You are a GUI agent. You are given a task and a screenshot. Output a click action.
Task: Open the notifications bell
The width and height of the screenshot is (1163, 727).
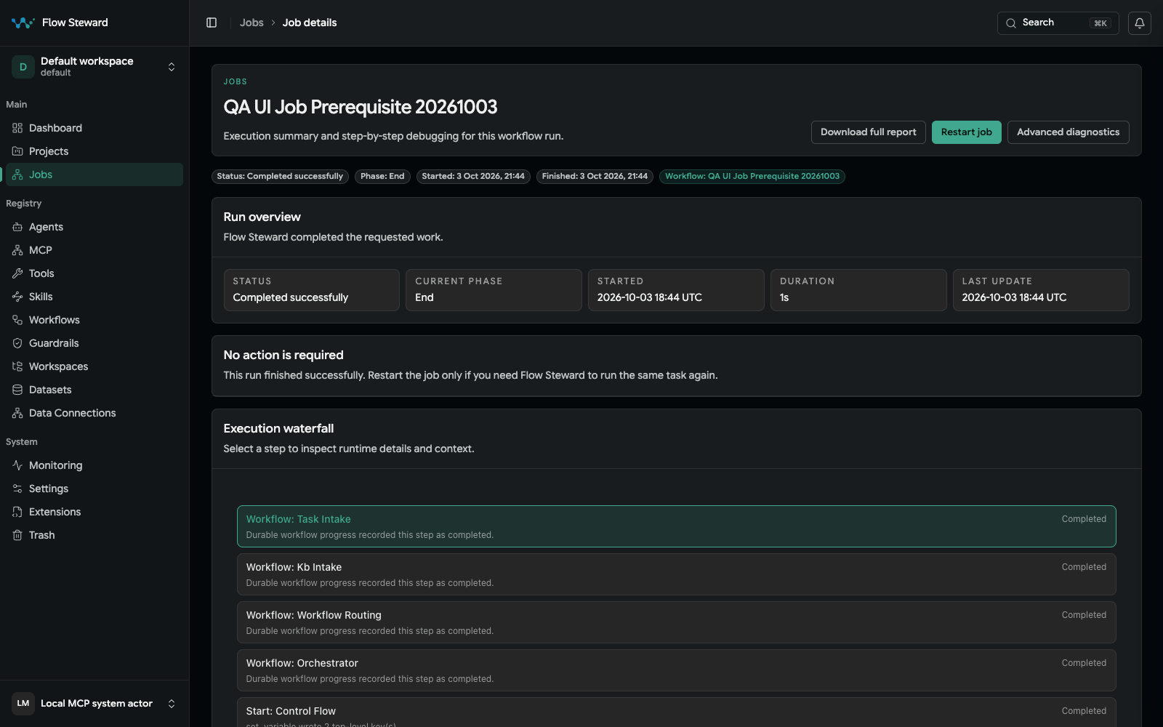coord(1139,23)
